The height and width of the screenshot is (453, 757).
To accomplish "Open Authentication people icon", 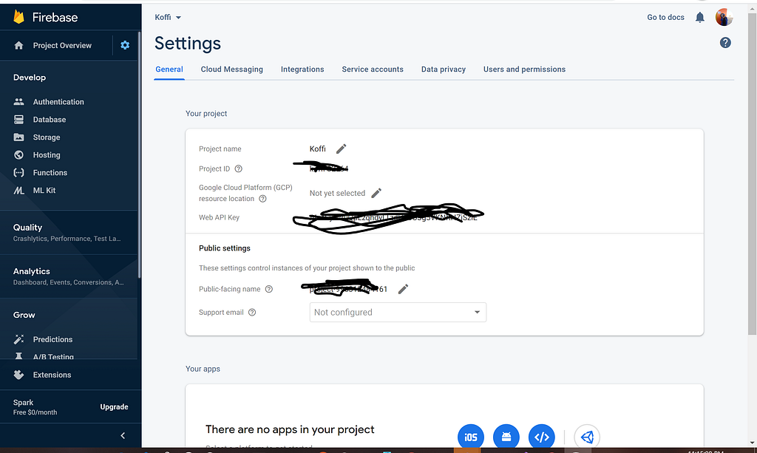I will point(18,102).
